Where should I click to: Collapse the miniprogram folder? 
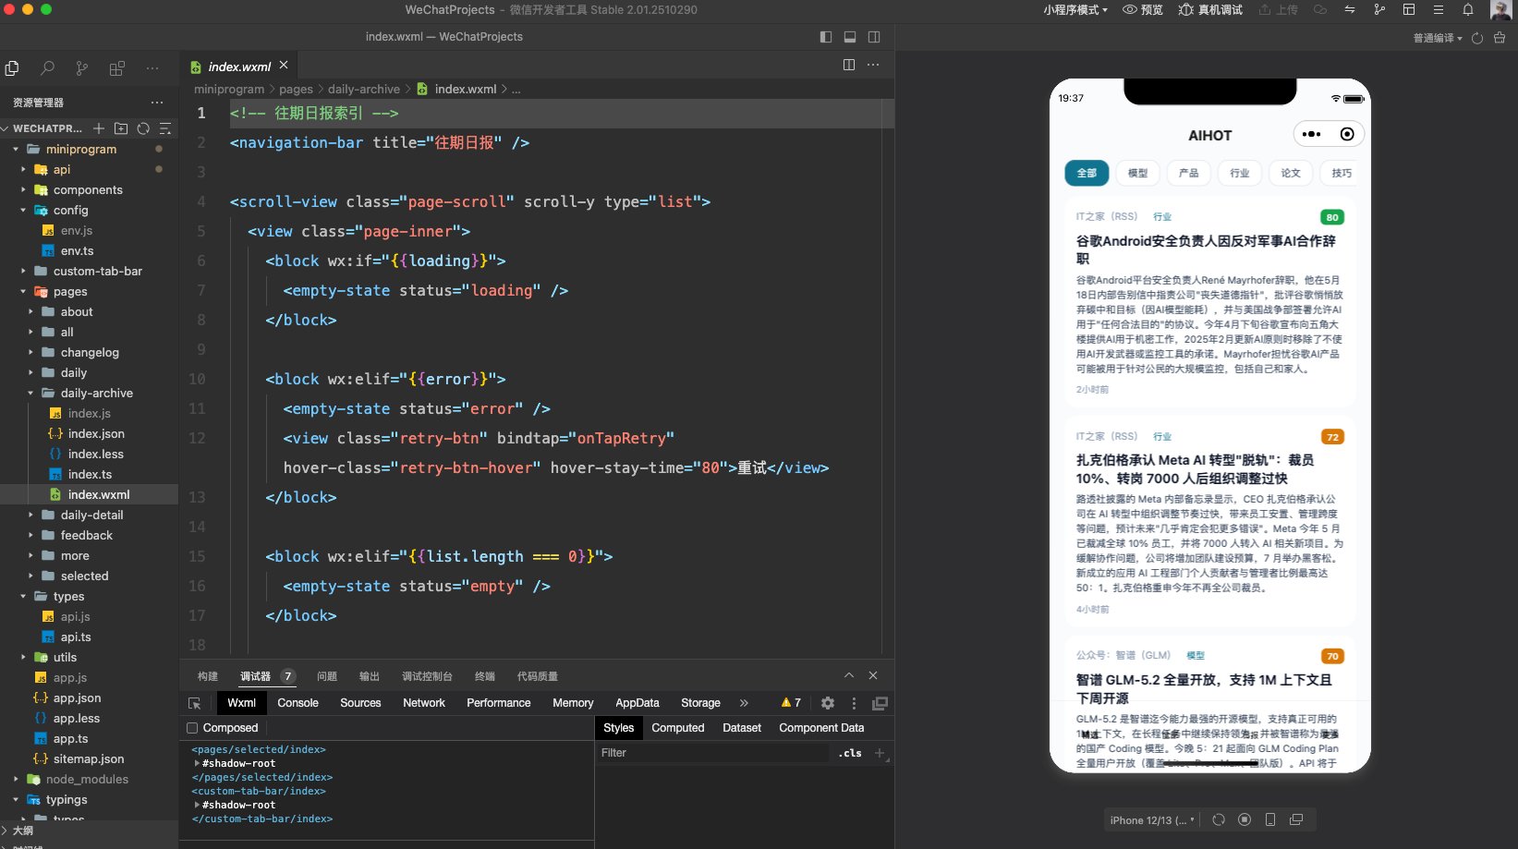[81, 149]
